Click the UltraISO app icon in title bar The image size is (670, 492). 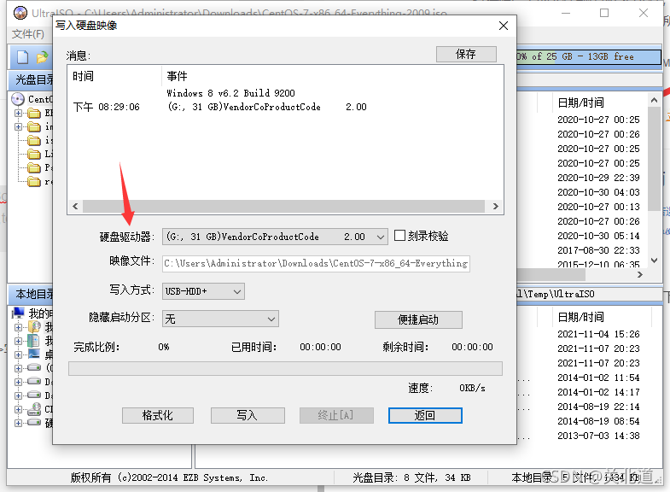pyautogui.click(x=20, y=13)
